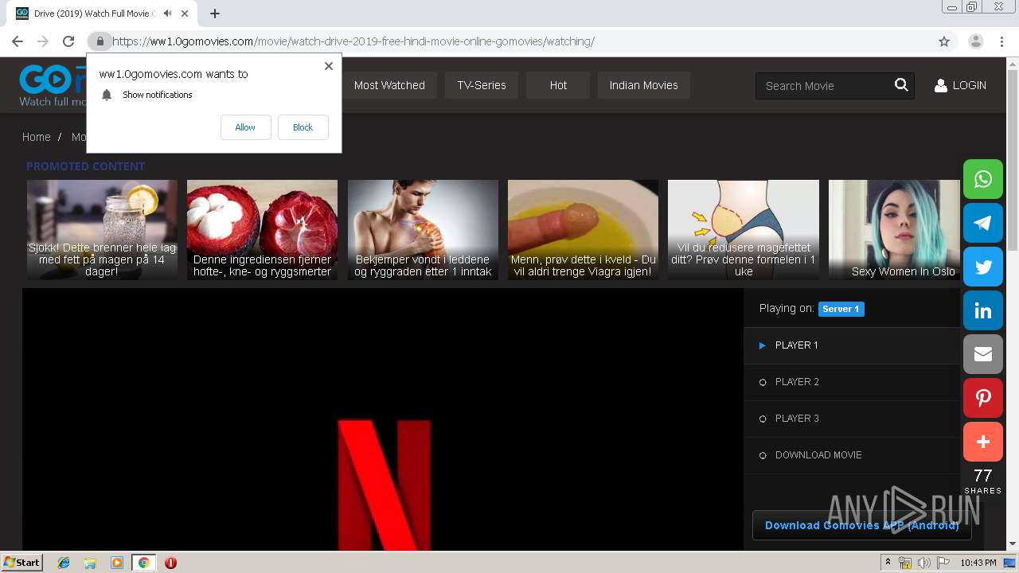
Task: Open ad mentioning Viagra
Action: pos(583,229)
